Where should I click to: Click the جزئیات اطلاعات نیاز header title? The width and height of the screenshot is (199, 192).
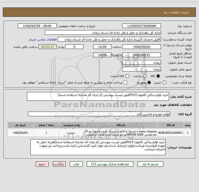[x=176, y=12]
